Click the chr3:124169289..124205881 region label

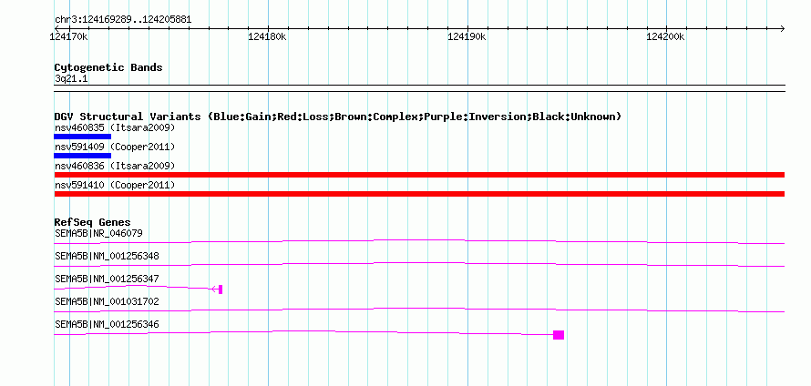[123, 20]
